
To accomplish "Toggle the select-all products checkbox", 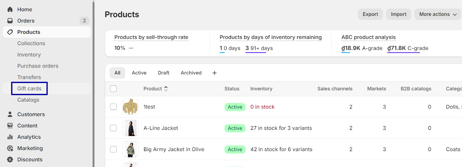I will 113,89.
